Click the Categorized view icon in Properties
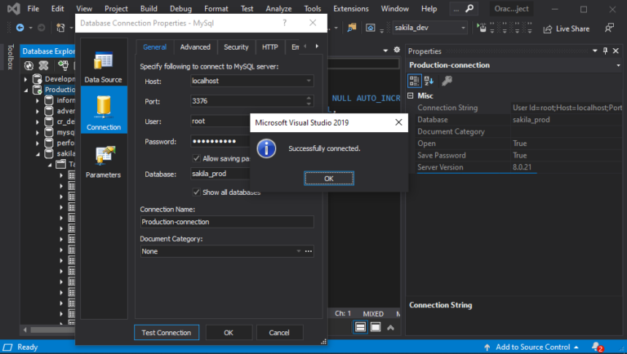 click(x=415, y=81)
